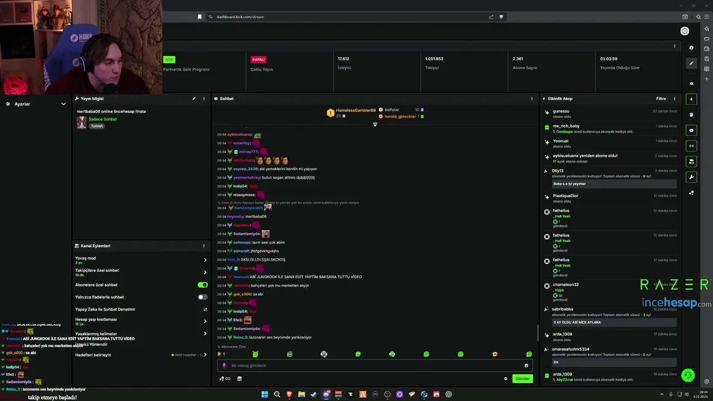
Task: Click Ayarlar label in left sidebar
Action: click(x=22, y=104)
